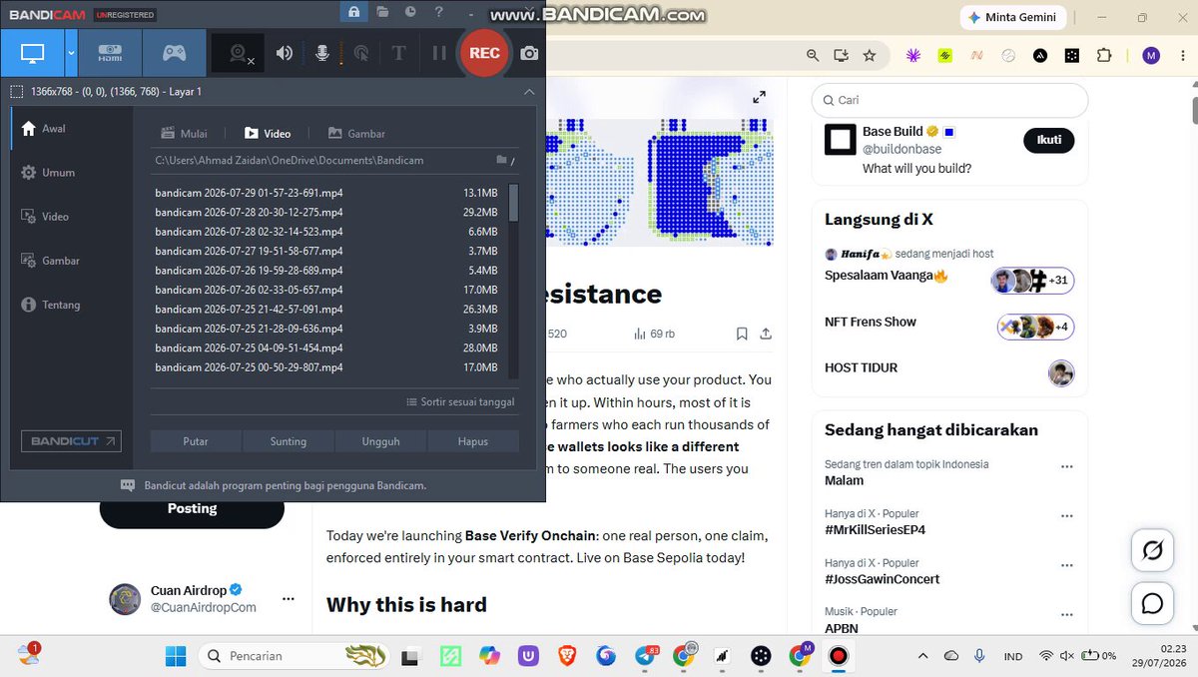Viewport: 1198px width, 677px height.
Task: Collapse the Bandicam panel with the chevron
Action: point(529,92)
